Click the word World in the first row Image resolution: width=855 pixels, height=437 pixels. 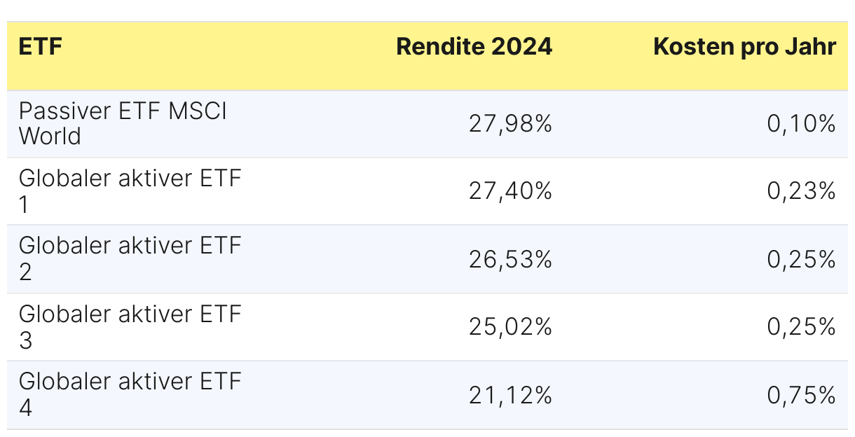(50, 137)
